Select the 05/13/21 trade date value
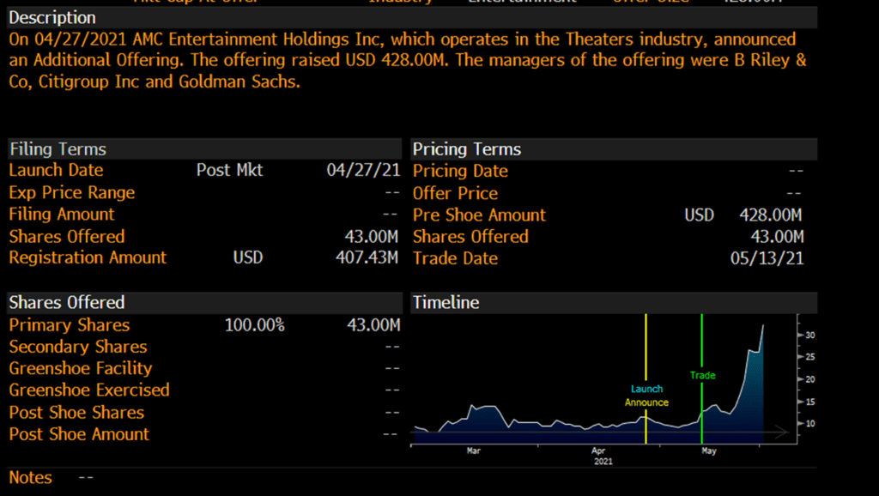Image resolution: width=879 pixels, height=496 pixels. coord(767,258)
